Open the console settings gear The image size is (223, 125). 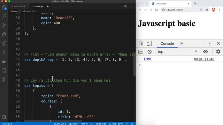218,52
